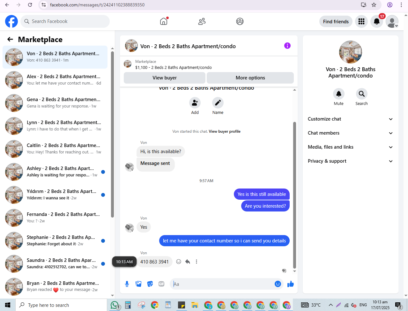
Task: Click the $1,100 listing thumbnail
Action: click(128, 64)
